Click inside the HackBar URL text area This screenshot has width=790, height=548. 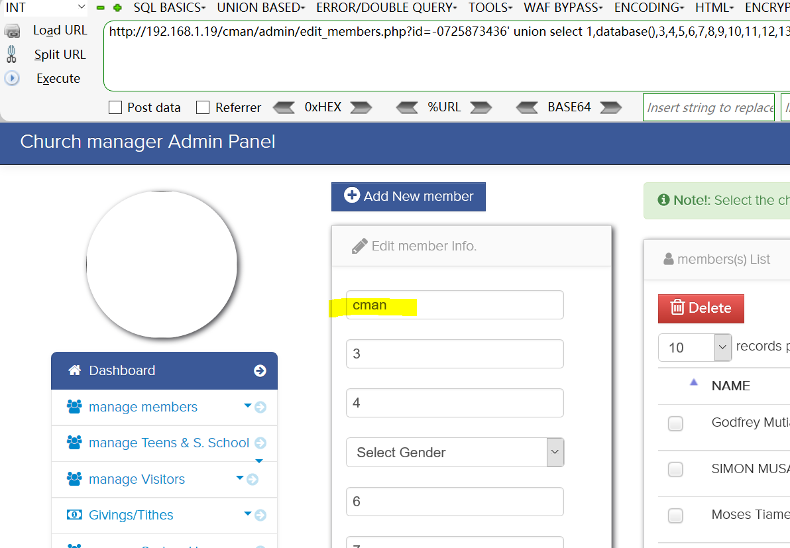pos(447,56)
